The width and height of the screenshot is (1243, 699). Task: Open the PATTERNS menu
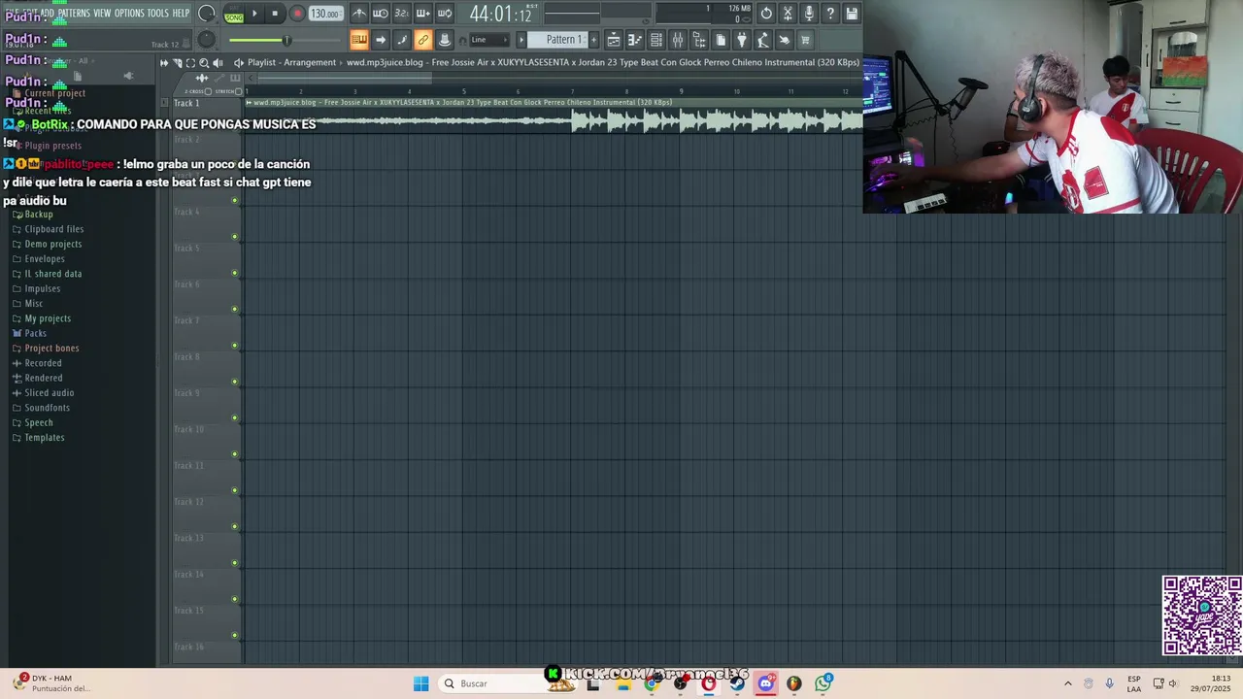(x=74, y=14)
